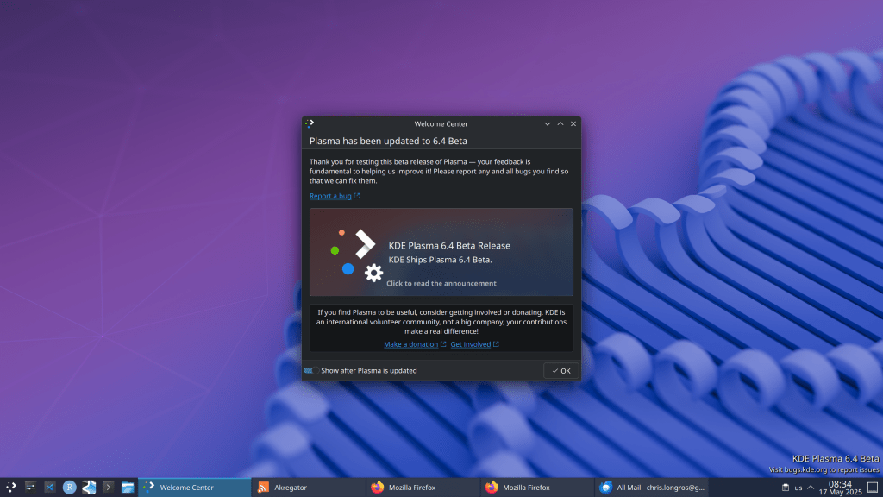
Task: Follow the Make a donation link
Action: [x=411, y=344]
